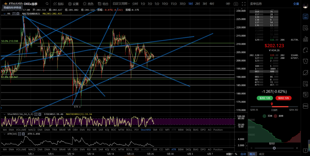Open the alarm clock alert panel
The height and width of the screenshot is (156, 310).
306,61
